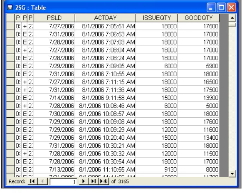This screenshot has height=193, width=242.
Task: Click PSLD cell 7/14/2006
Action: pos(54,98)
